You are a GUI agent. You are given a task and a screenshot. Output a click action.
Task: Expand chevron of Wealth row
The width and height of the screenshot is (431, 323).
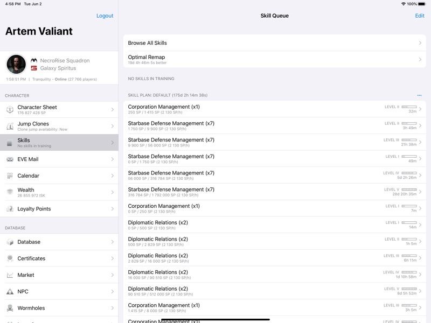coord(113,192)
